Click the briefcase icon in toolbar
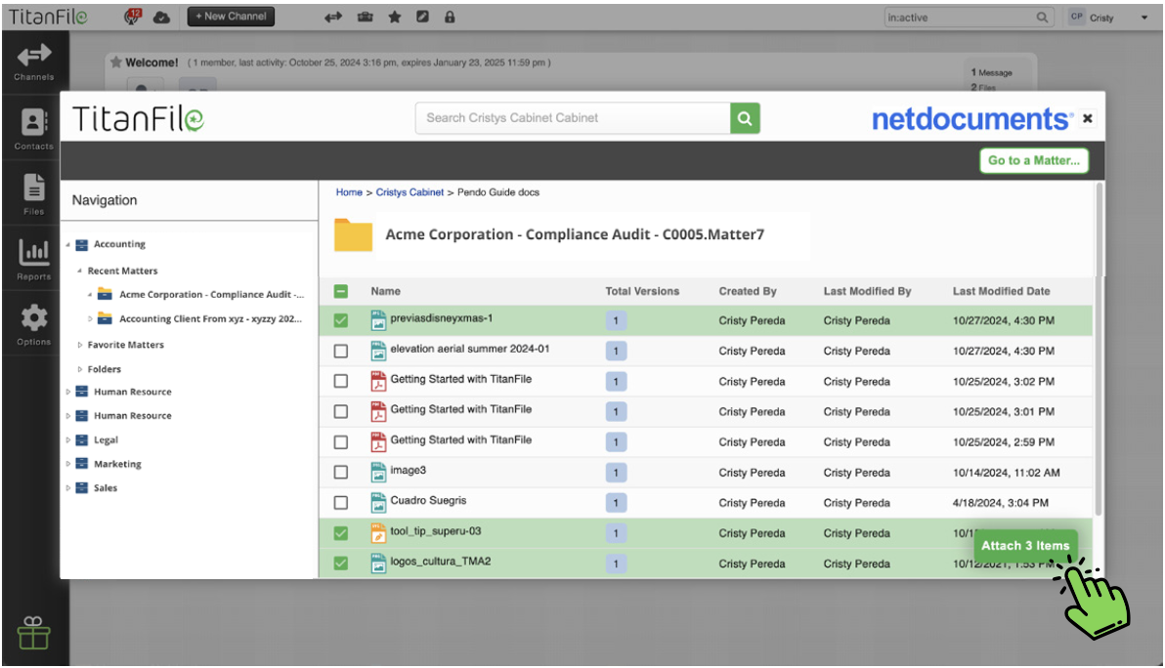This screenshot has width=1165, height=668. (365, 17)
